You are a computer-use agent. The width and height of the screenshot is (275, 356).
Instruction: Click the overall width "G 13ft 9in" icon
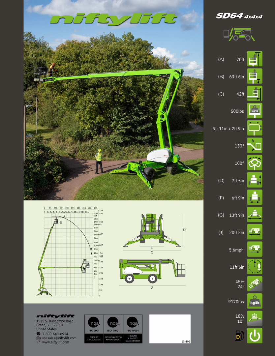point(254,215)
